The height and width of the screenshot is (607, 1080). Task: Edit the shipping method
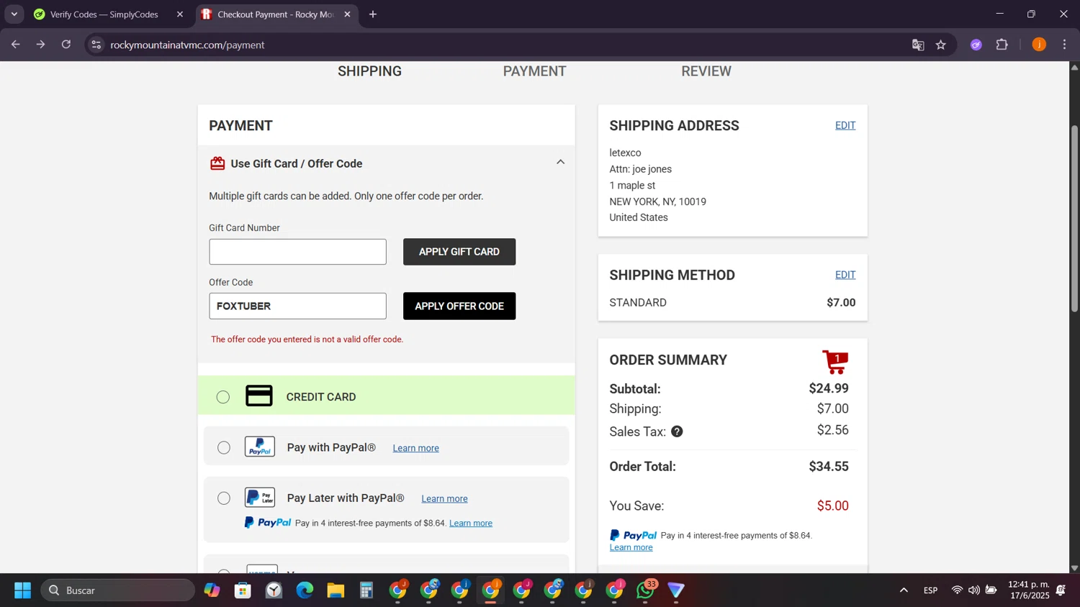click(845, 275)
